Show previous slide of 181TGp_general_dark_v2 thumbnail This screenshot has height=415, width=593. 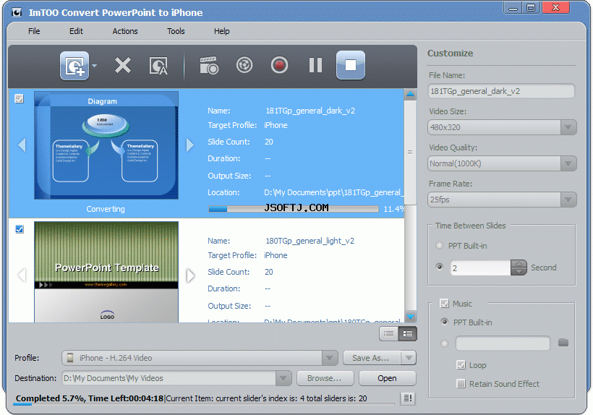pos(22,145)
